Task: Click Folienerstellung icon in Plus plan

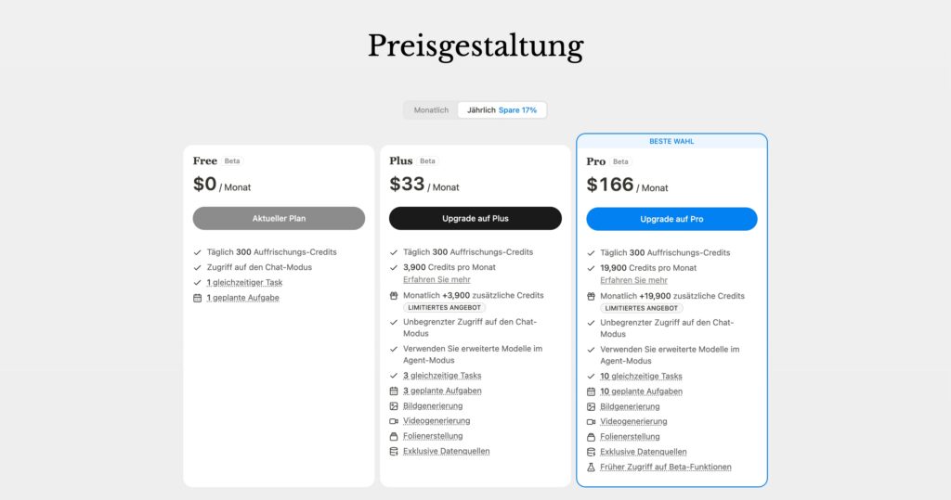Action: 394,436
